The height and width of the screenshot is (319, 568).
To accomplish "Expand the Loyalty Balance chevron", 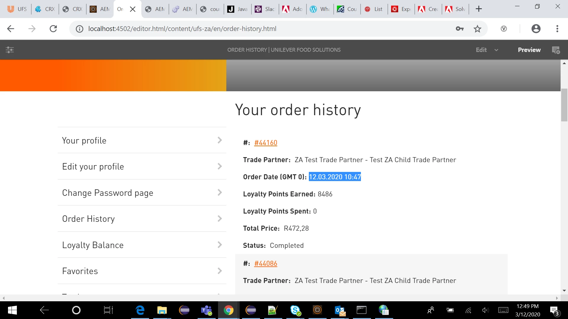I will pos(220,245).
